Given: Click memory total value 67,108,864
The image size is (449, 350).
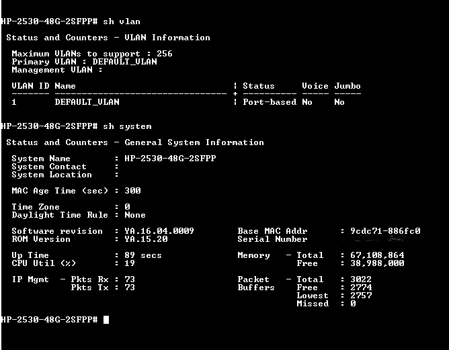Looking at the screenshot, I should coord(377,255).
